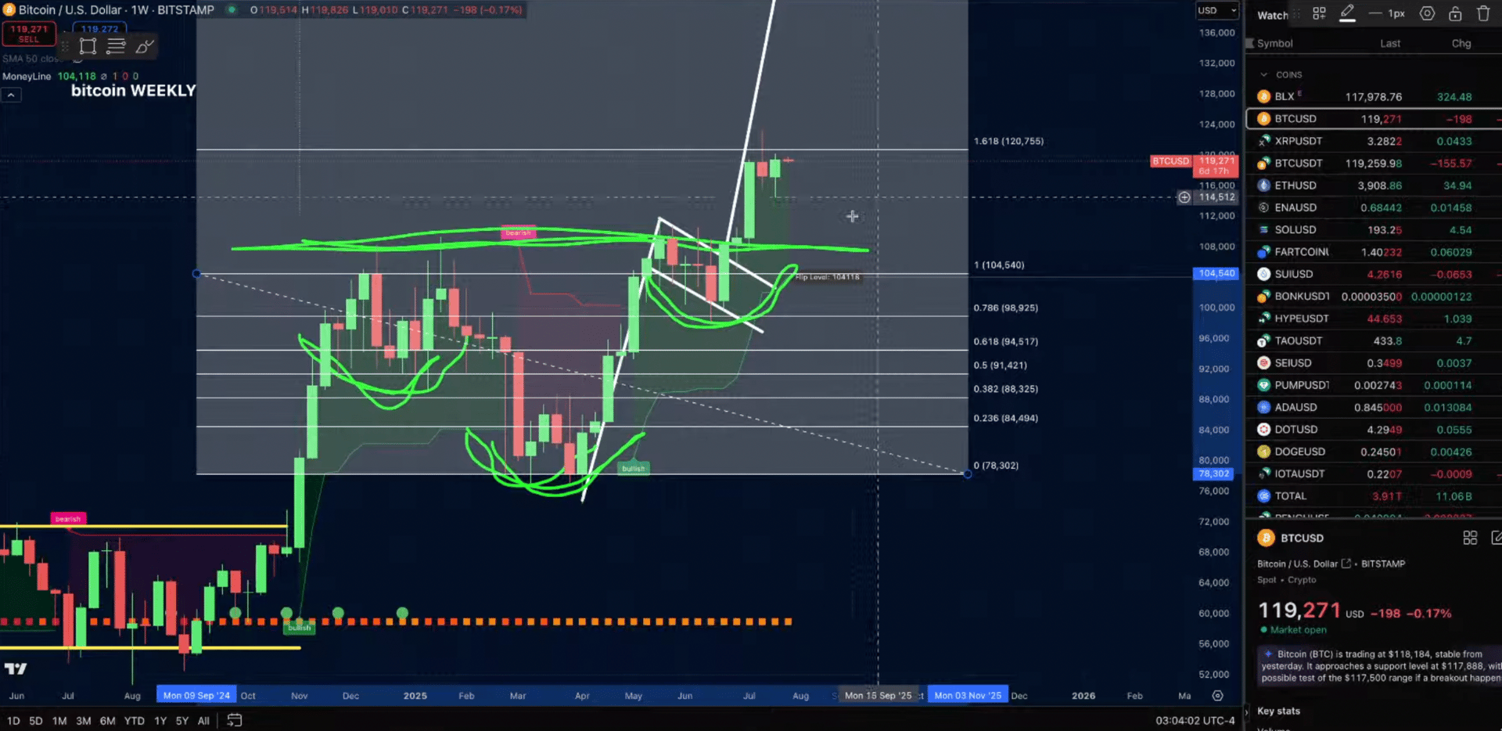1502x731 pixels.
Task: Open the Bitcoin / U.S. Dollar external link icon
Action: pos(1346,564)
